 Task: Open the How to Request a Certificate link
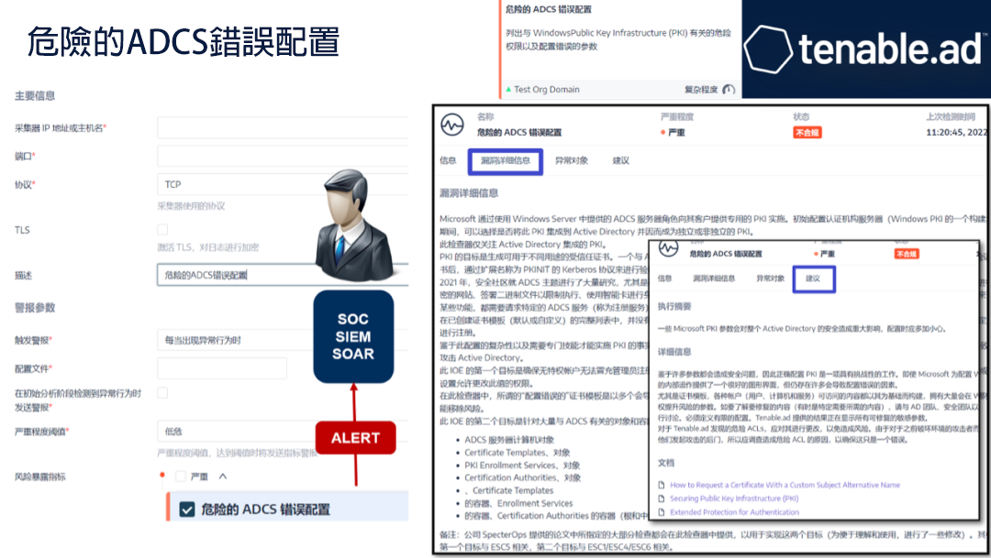pos(785,485)
